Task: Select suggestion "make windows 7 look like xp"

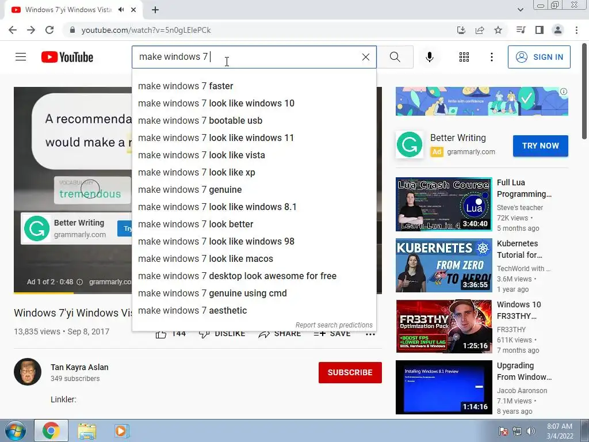Action: click(254, 173)
